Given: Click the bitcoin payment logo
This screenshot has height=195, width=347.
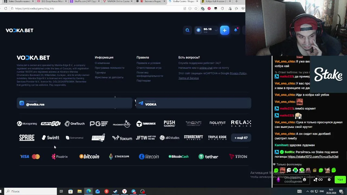Looking at the screenshot, I should coord(89,157).
